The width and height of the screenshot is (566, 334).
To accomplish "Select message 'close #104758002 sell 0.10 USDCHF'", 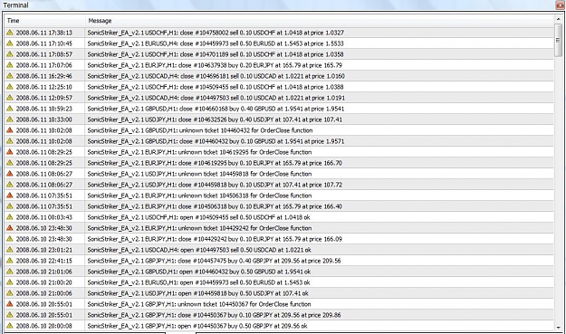I will click(x=216, y=33).
